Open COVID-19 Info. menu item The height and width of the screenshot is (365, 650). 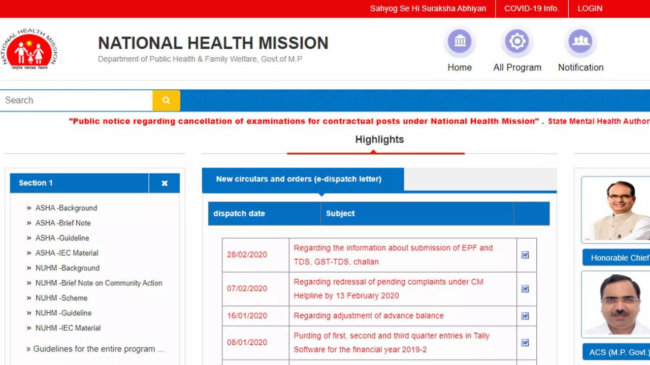(x=532, y=9)
